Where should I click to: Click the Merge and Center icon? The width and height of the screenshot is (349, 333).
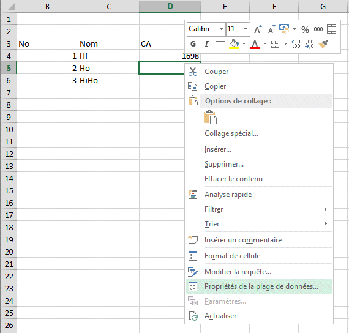click(331, 29)
